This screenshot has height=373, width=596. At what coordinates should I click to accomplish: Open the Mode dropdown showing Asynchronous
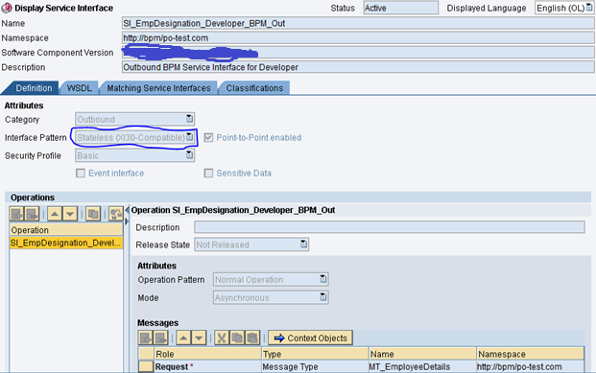322,297
